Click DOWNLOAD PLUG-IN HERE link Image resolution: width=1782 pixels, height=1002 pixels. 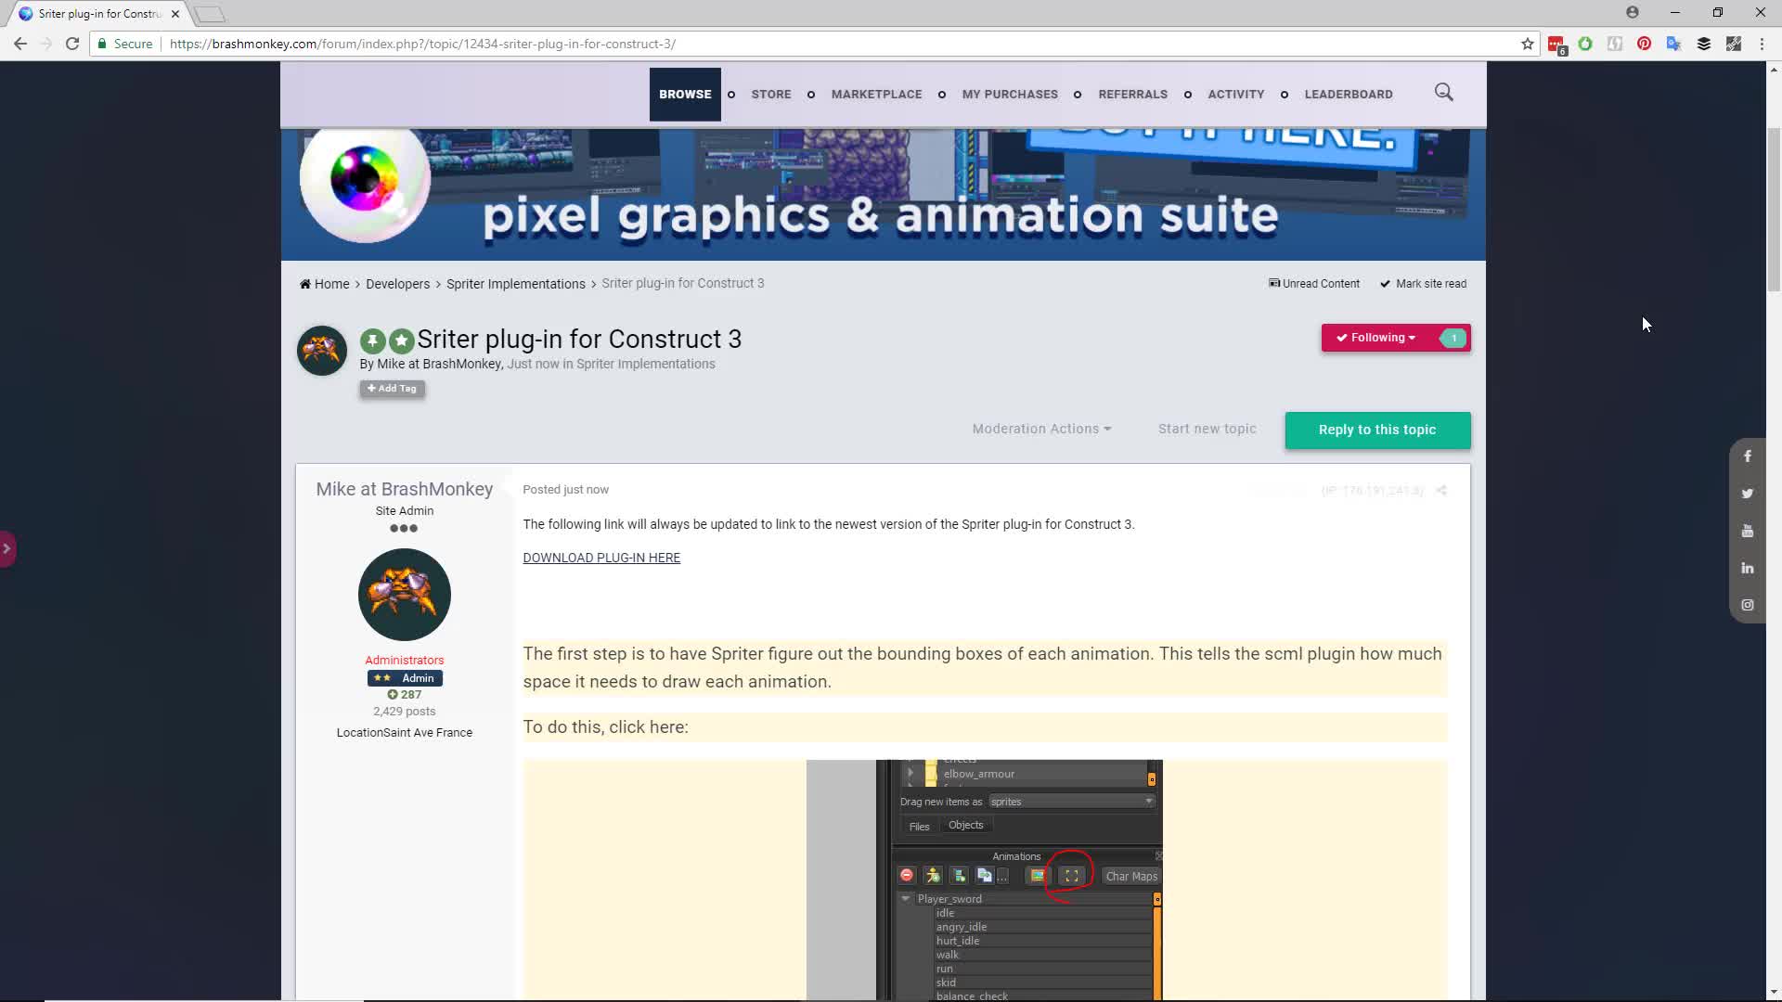tap(601, 558)
